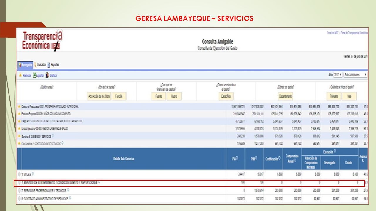Click the Graficar link
This screenshot has width=376, height=211.
[53, 76]
